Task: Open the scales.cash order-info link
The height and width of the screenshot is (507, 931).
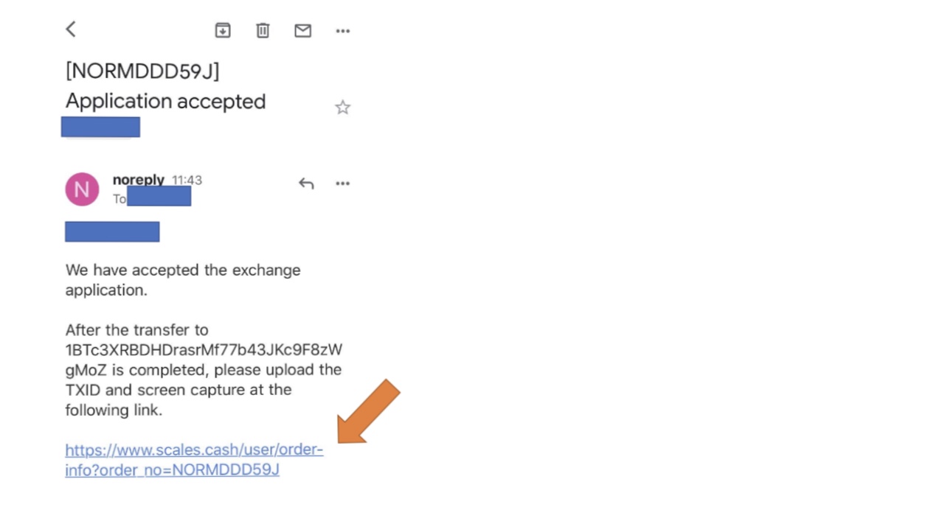Action: tap(194, 460)
